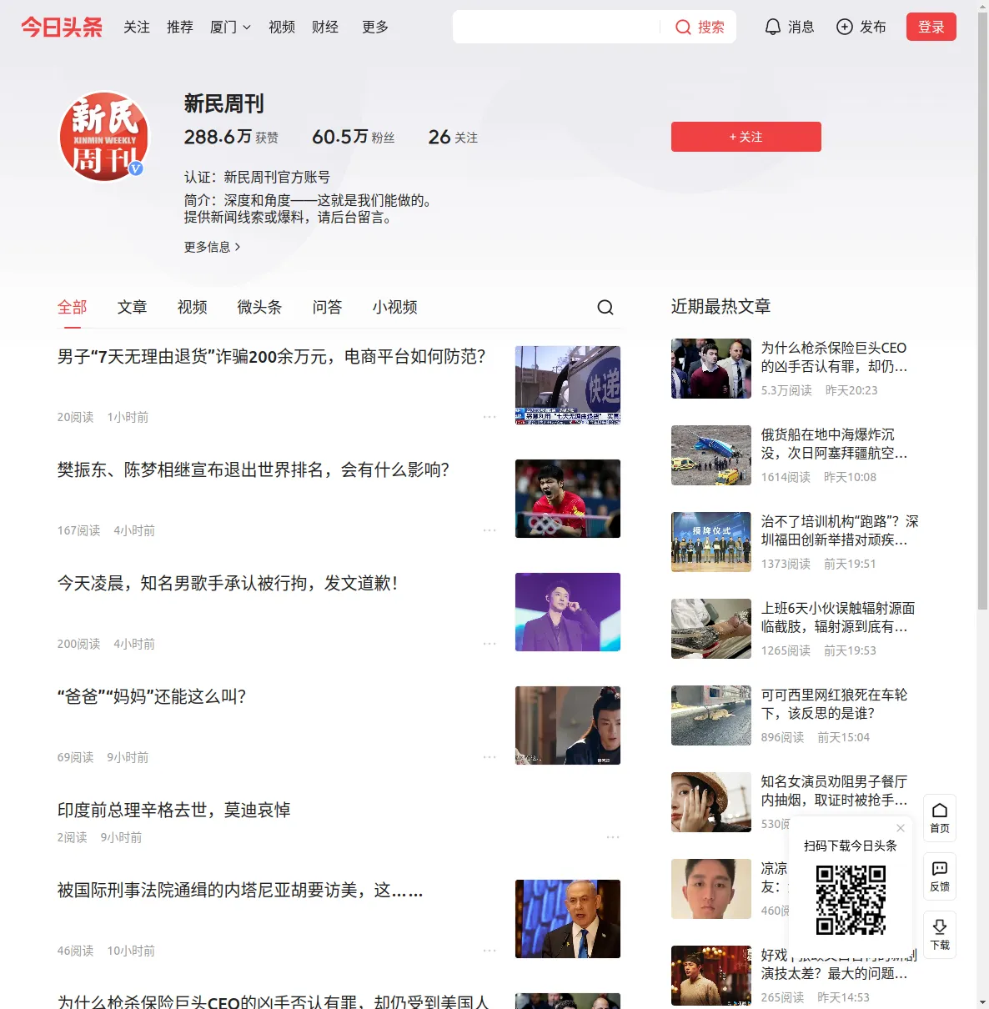
Task: Open article “爸爸”“妈妈”还能这么叫?
Action: coord(152,697)
